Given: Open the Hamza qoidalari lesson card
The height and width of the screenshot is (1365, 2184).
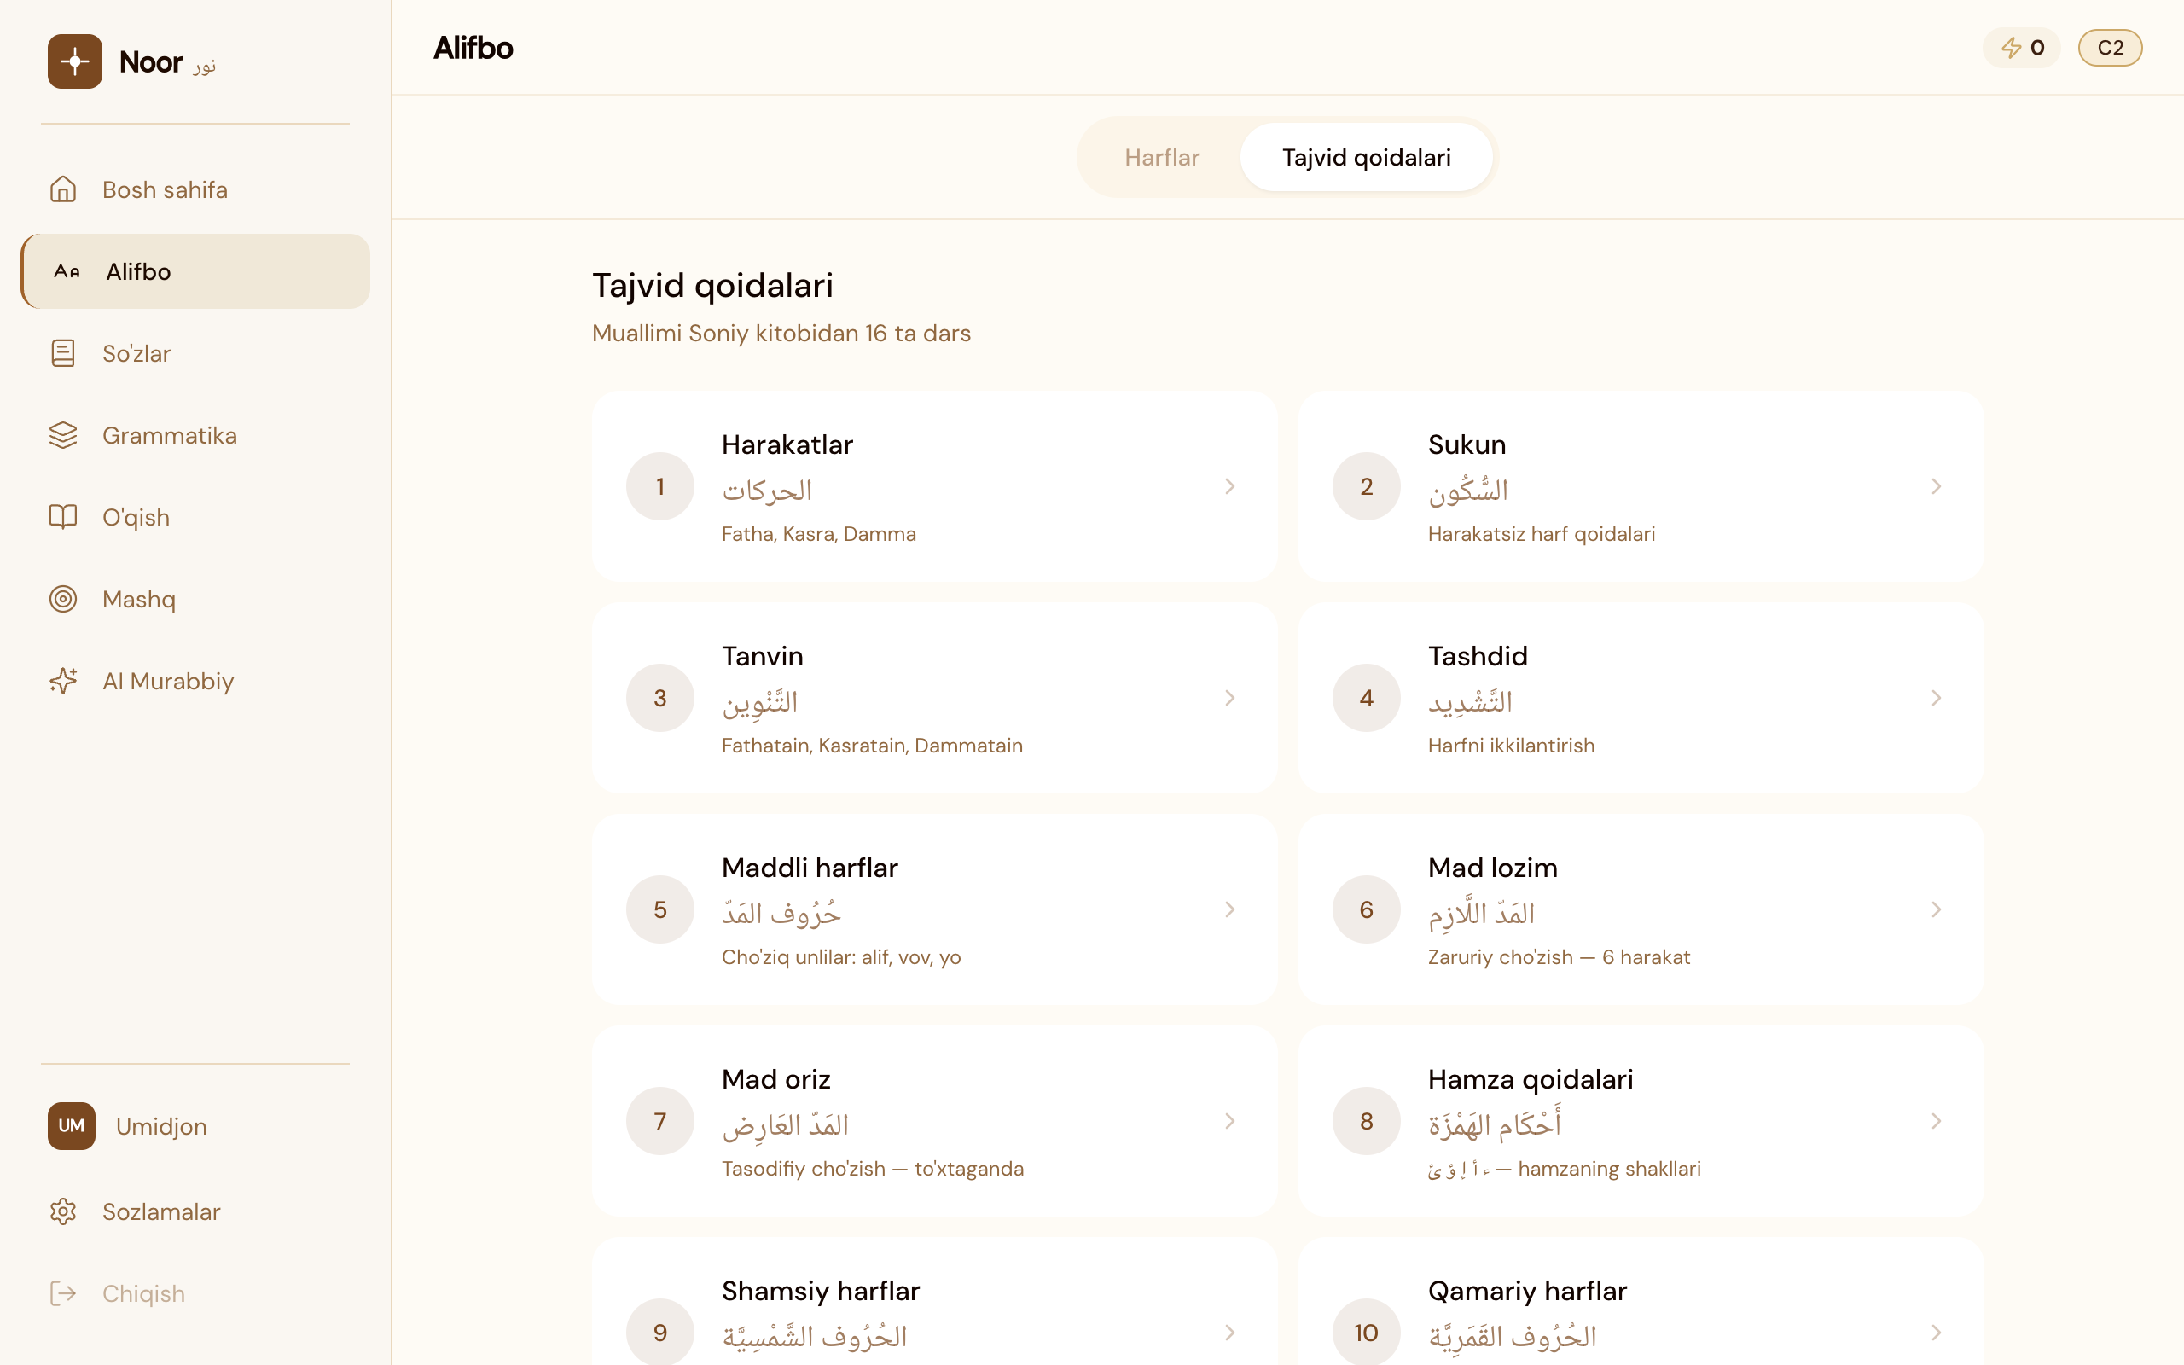Looking at the screenshot, I should pos(1640,1121).
